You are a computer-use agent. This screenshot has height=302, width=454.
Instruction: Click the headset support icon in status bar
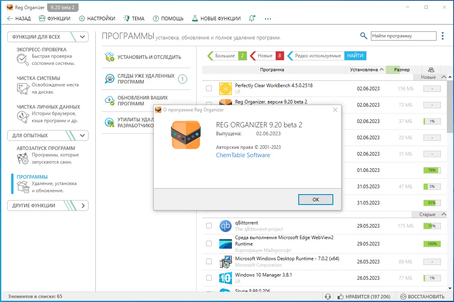click(328, 296)
